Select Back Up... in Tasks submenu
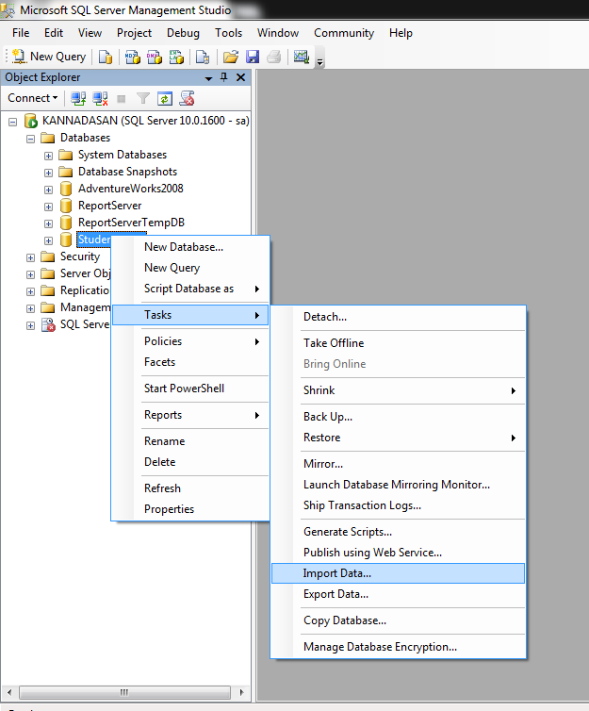The height and width of the screenshot is (711, 589). (399, 417)
